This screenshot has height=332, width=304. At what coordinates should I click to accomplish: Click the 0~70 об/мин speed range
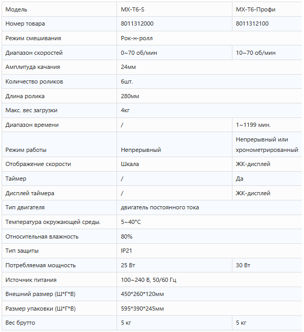(x=139, y=53)
